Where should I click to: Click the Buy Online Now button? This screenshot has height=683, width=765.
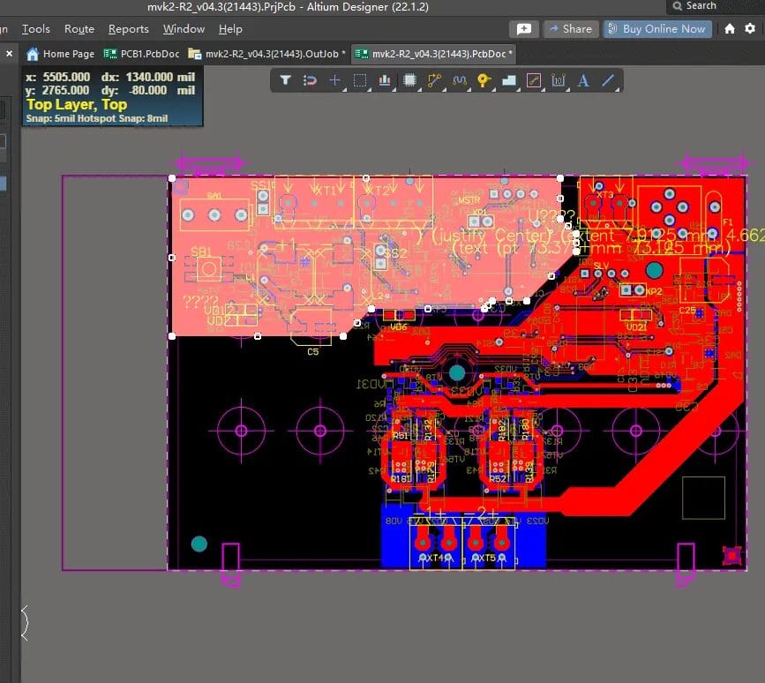(x=657, y=29)
